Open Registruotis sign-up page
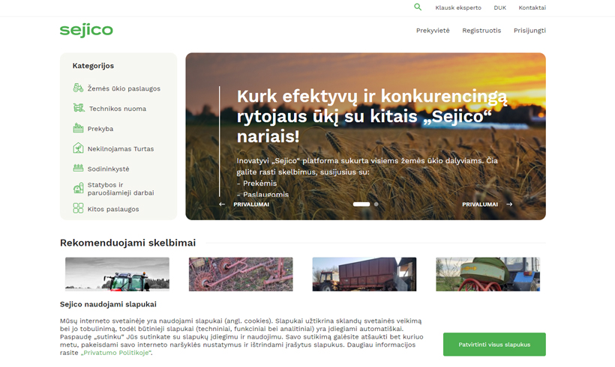The height and width of the screenshot is (367, 615). 481,30
